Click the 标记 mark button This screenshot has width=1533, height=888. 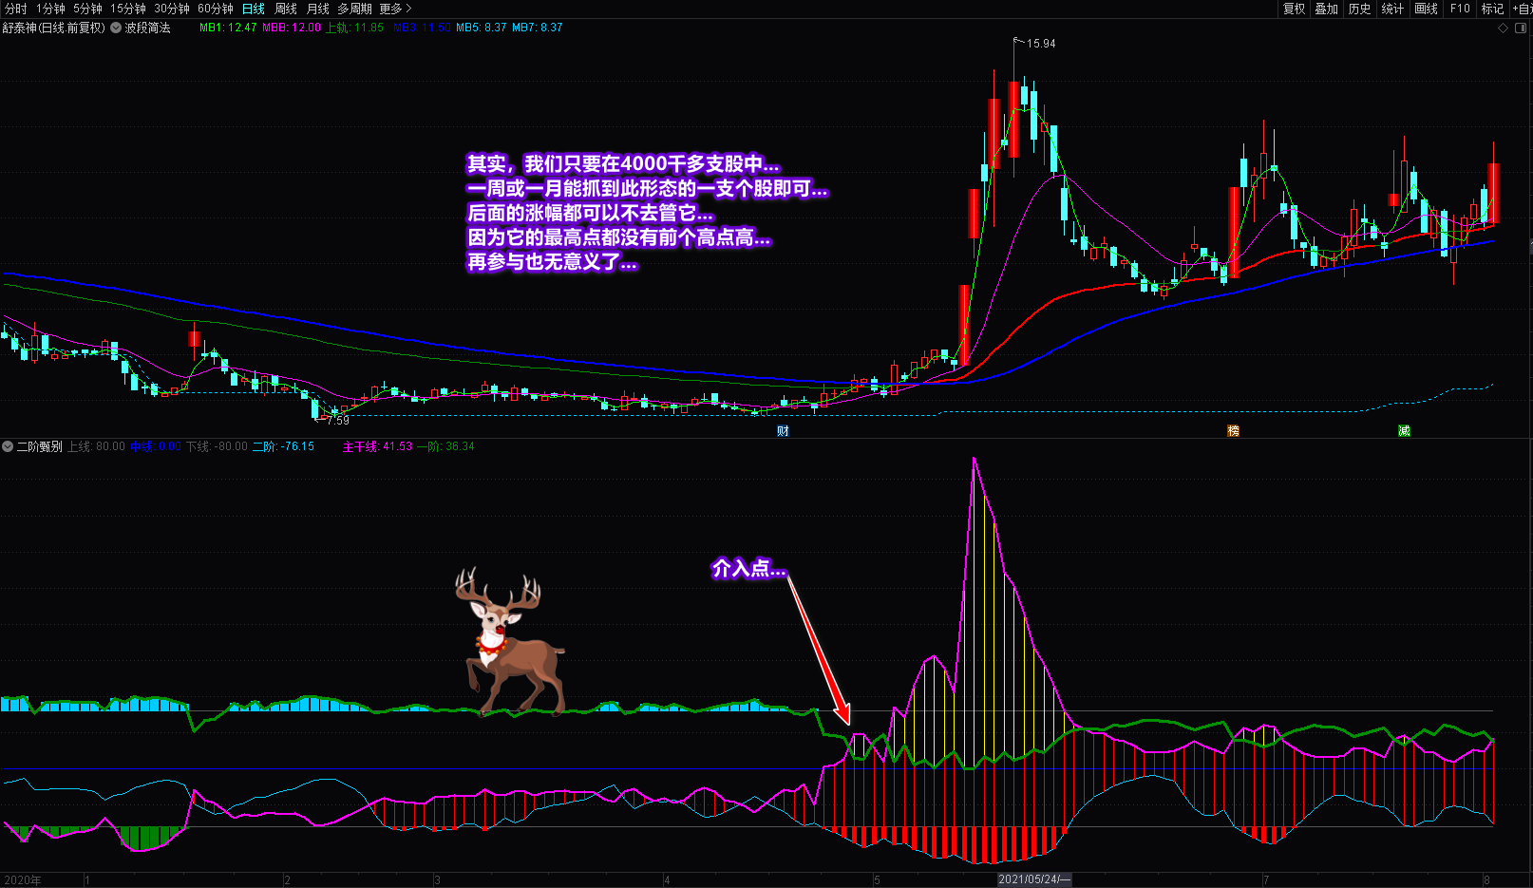tap(1492, 9)
